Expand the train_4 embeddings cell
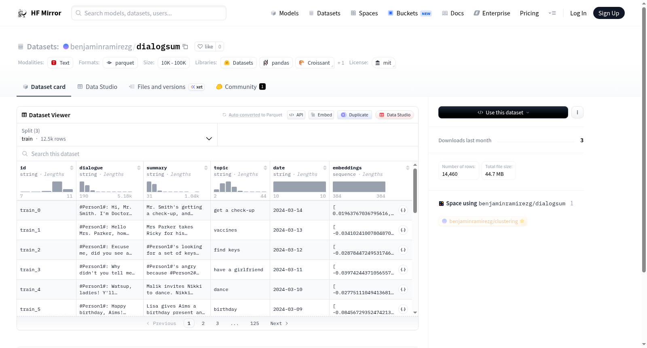Image resolution: width=647 pixels, height=348 pixels. [403, 289]
